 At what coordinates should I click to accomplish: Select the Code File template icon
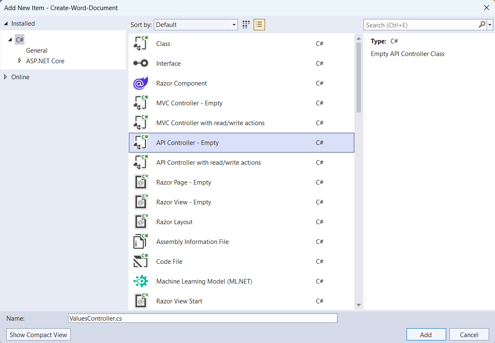(140, 261)
